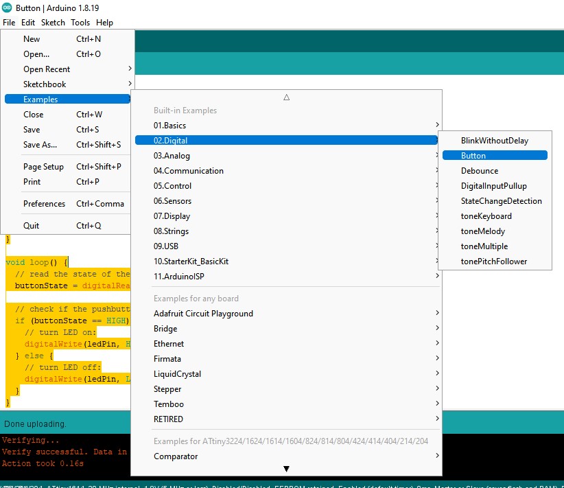Image resolution: width=564 pixels, height=488 pixels.
Task: Open the 10.StarterKit_BasicKit submenu
Action: point(286,262)
